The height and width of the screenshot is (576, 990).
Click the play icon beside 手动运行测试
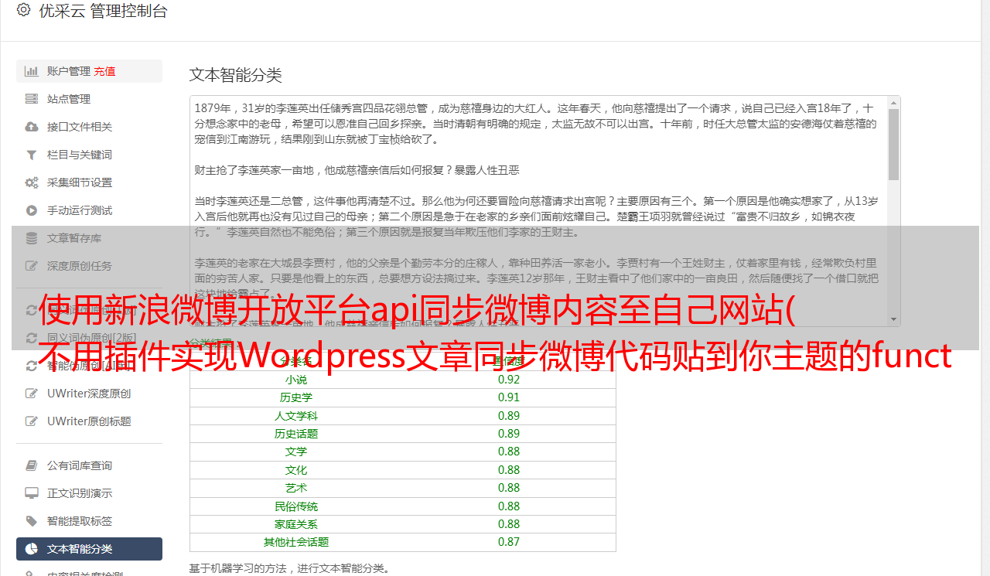pyautogui.click(x=32, y=210)
